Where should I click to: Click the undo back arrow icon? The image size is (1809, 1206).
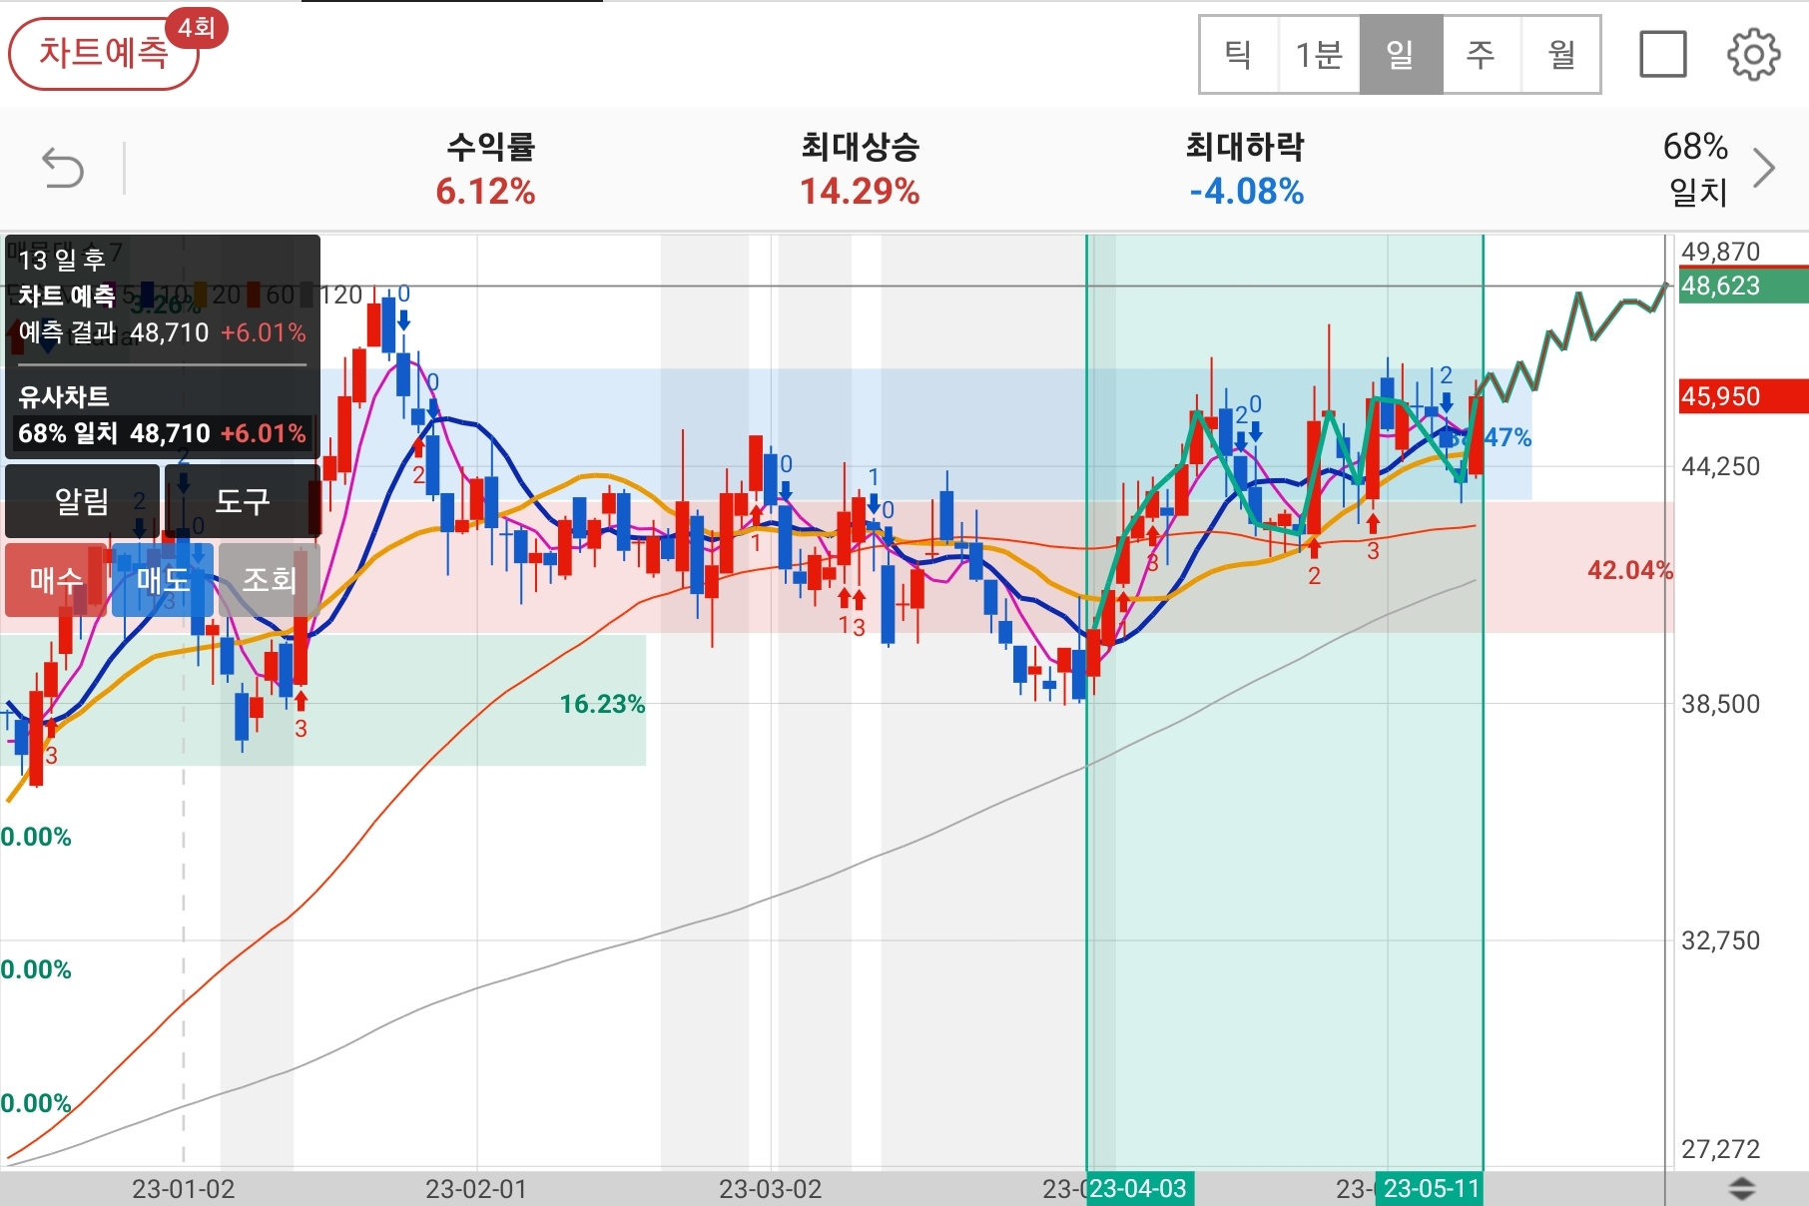[63, 168]
